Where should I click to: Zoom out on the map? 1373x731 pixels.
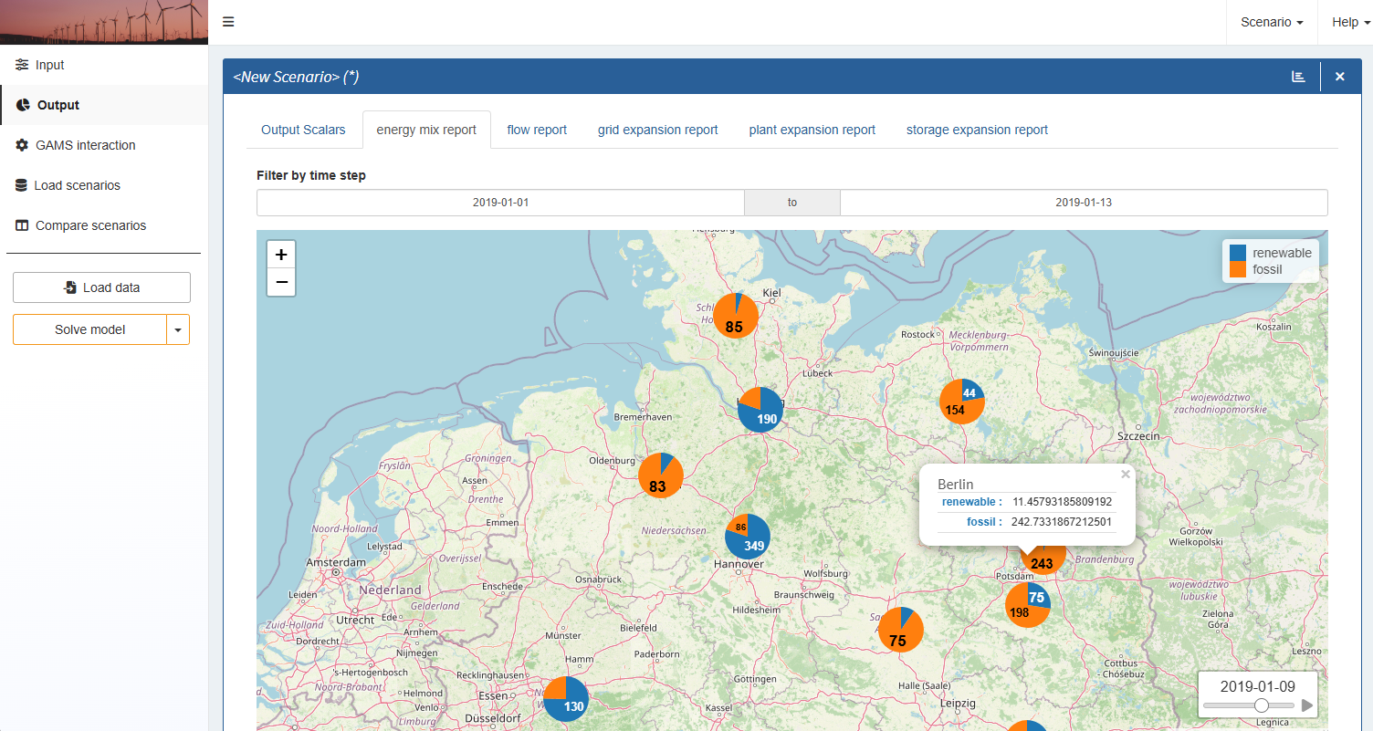point(281,282)
